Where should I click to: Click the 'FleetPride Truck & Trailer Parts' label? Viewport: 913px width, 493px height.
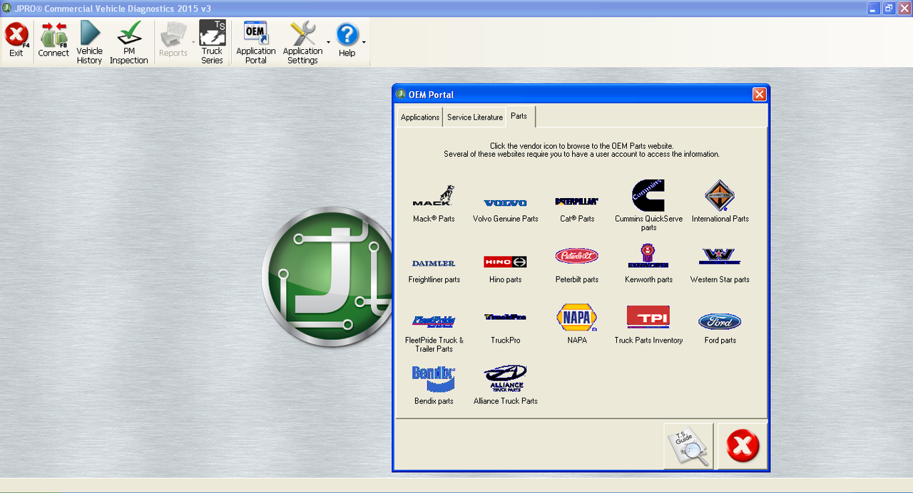click(434, 345)
